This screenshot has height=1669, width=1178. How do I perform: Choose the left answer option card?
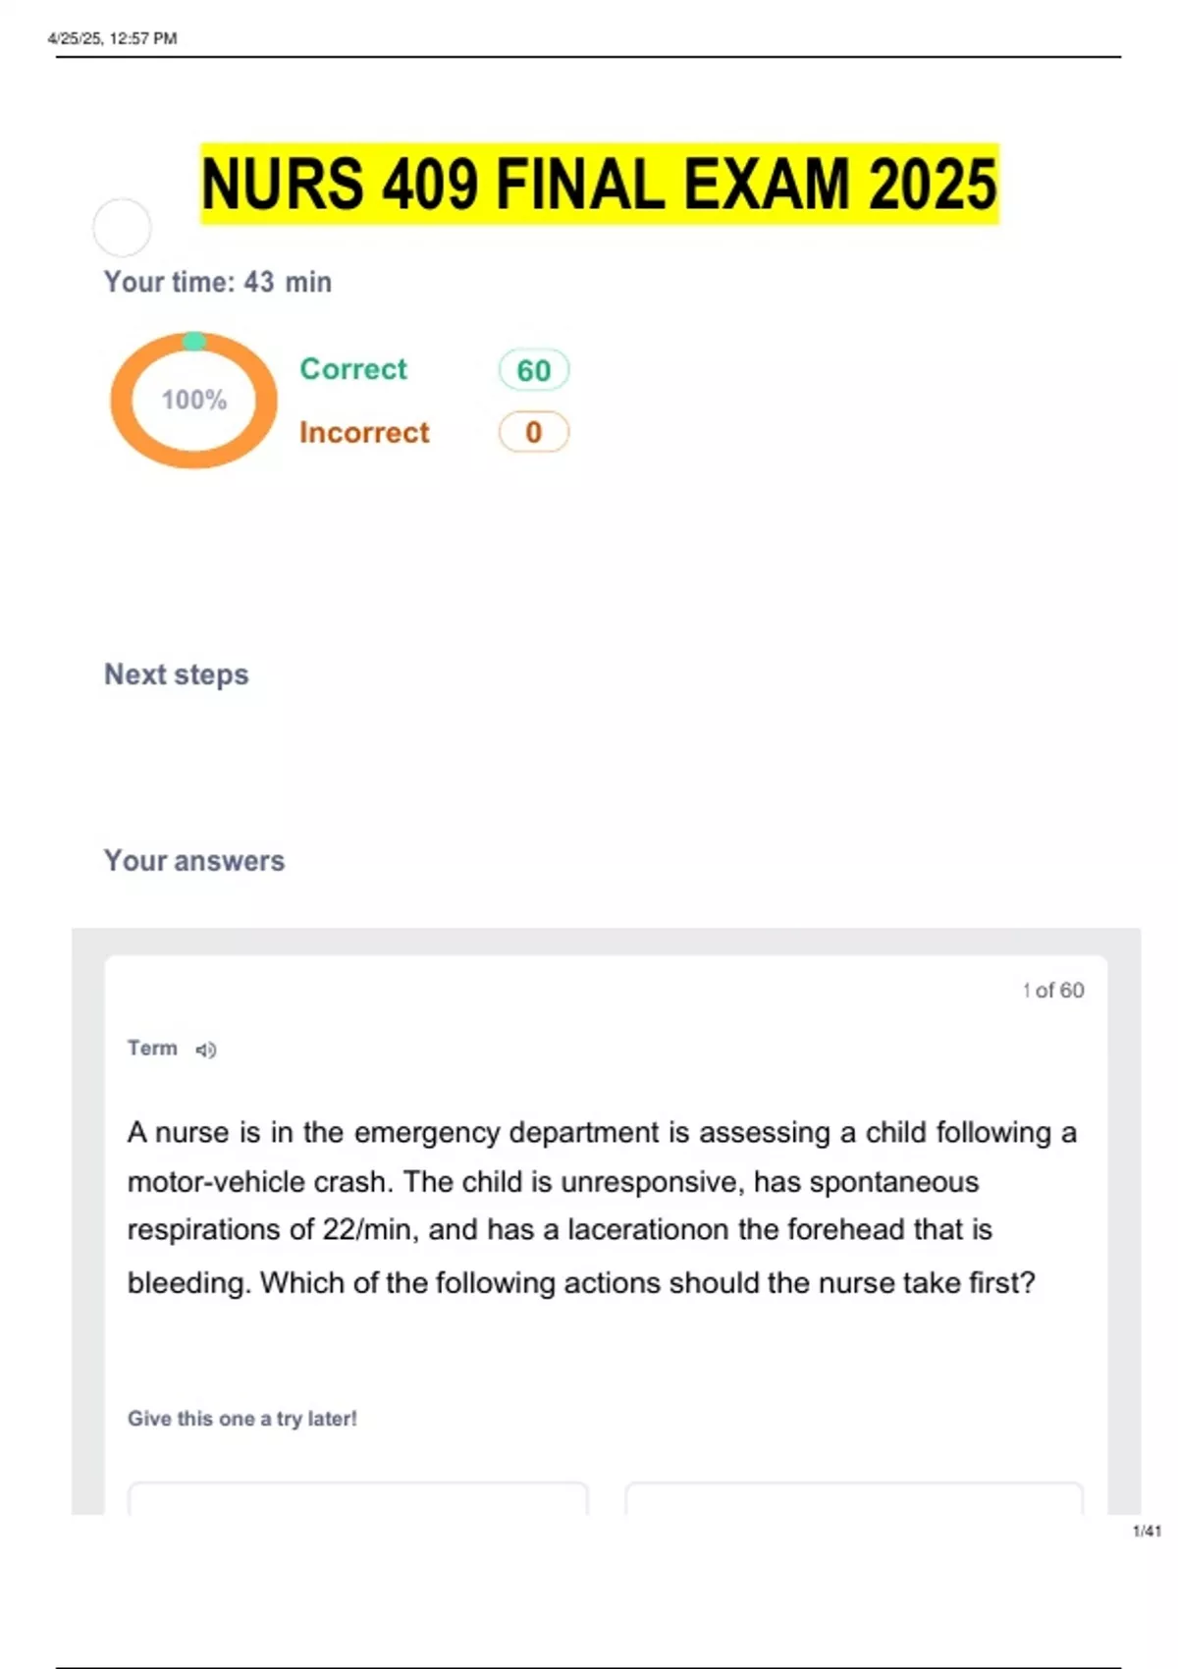point(358,1498)
